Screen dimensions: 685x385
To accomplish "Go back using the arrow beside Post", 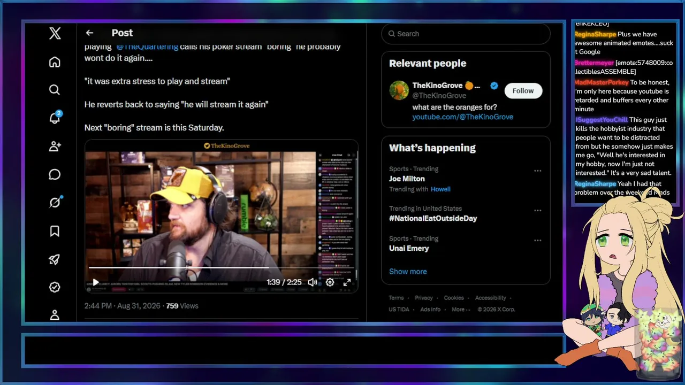I will point(89,33).
